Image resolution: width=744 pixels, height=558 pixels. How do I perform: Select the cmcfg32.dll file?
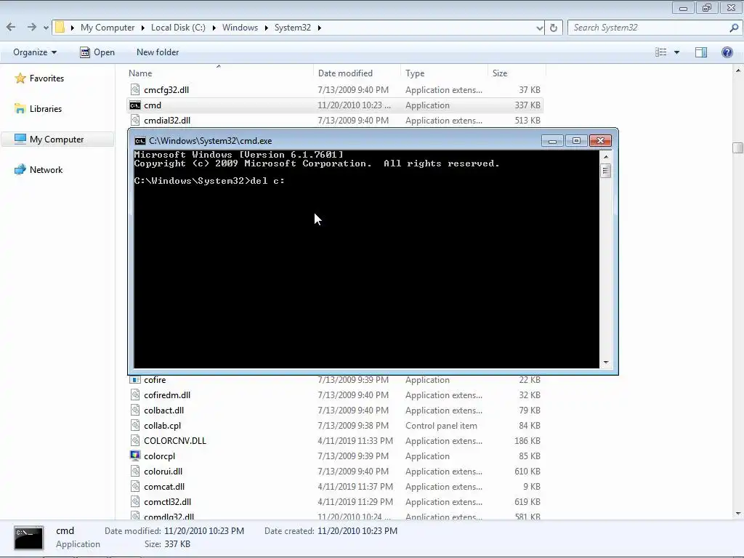pyautogui.click(x=166, y=89)
